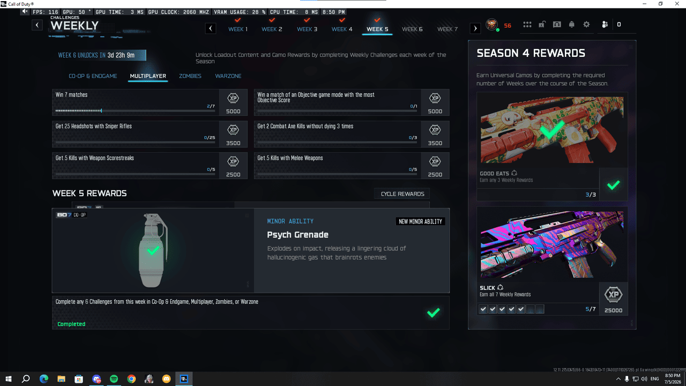Select the Week 5 tab
The width and height of the screenshot is (686, 386).
377,29
